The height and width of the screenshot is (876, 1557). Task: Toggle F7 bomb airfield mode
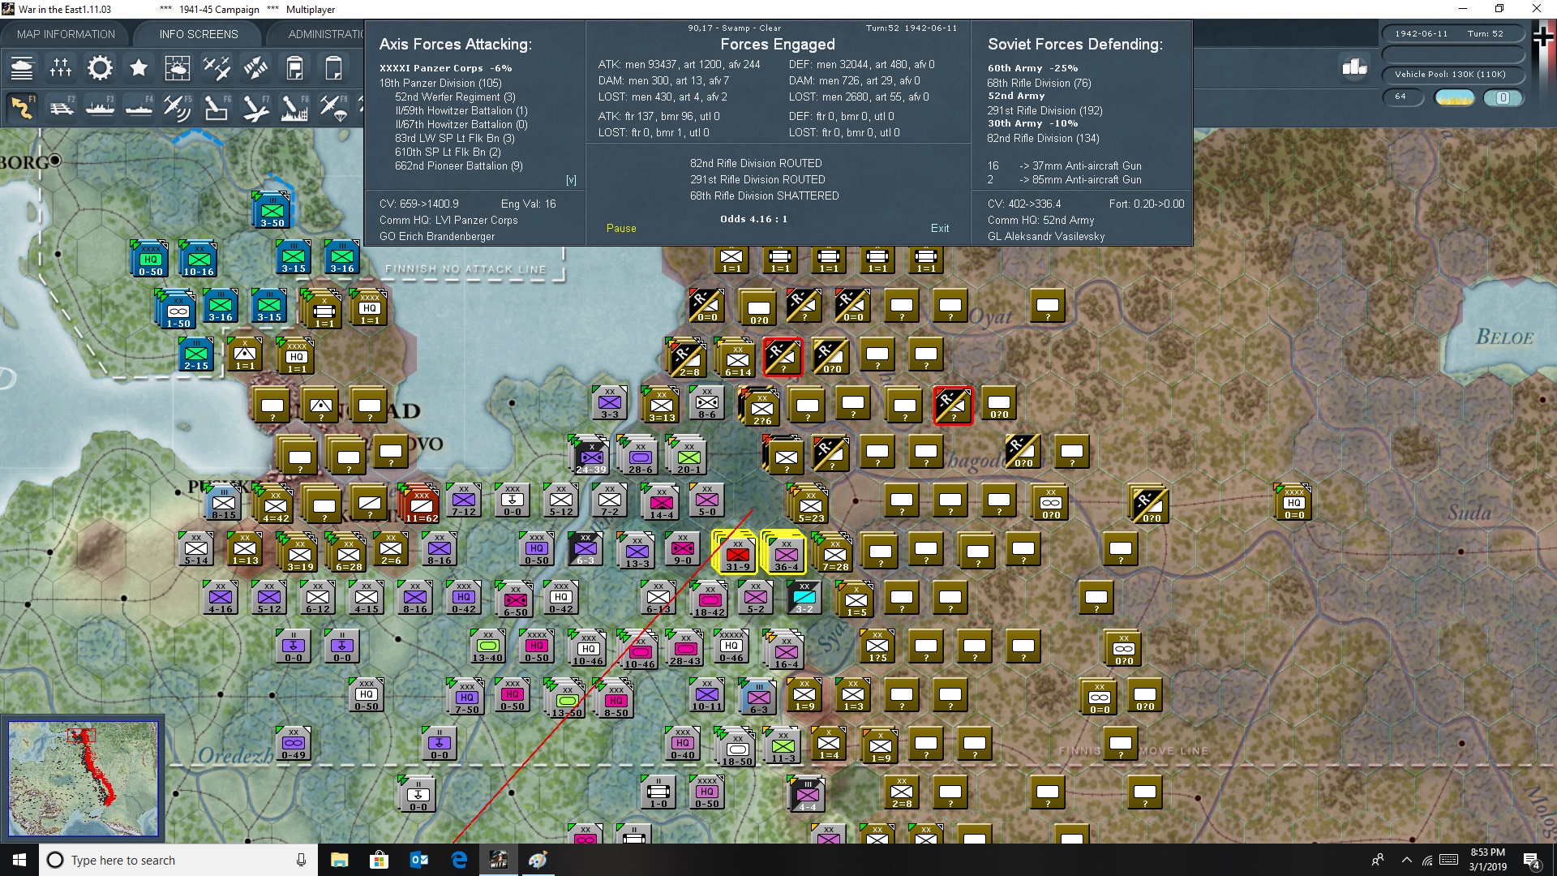pyautogui.click(x=255, y=107)
